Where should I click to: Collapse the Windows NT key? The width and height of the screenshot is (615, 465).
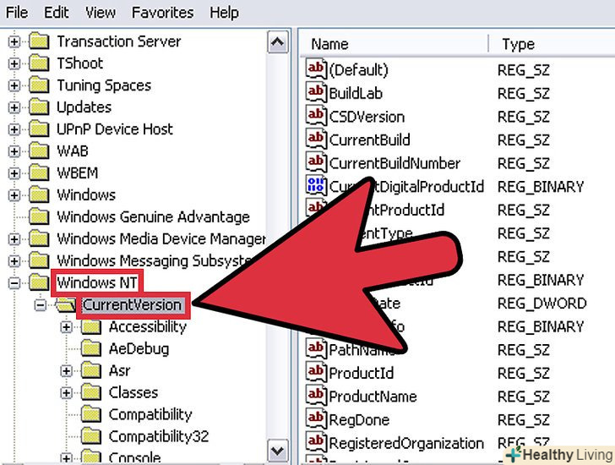pyautogui.click(x=14, y=283)
